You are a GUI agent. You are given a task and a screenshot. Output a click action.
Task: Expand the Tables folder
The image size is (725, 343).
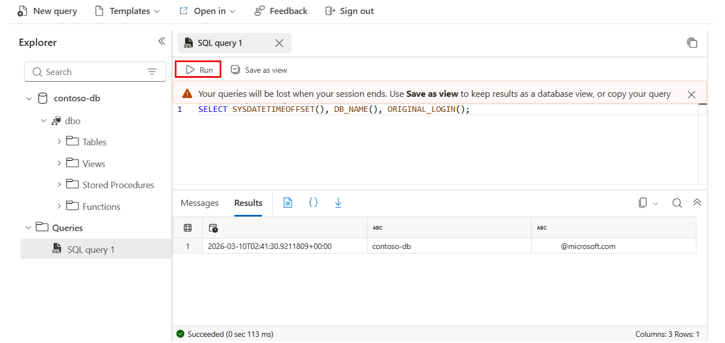coord(59,142)
